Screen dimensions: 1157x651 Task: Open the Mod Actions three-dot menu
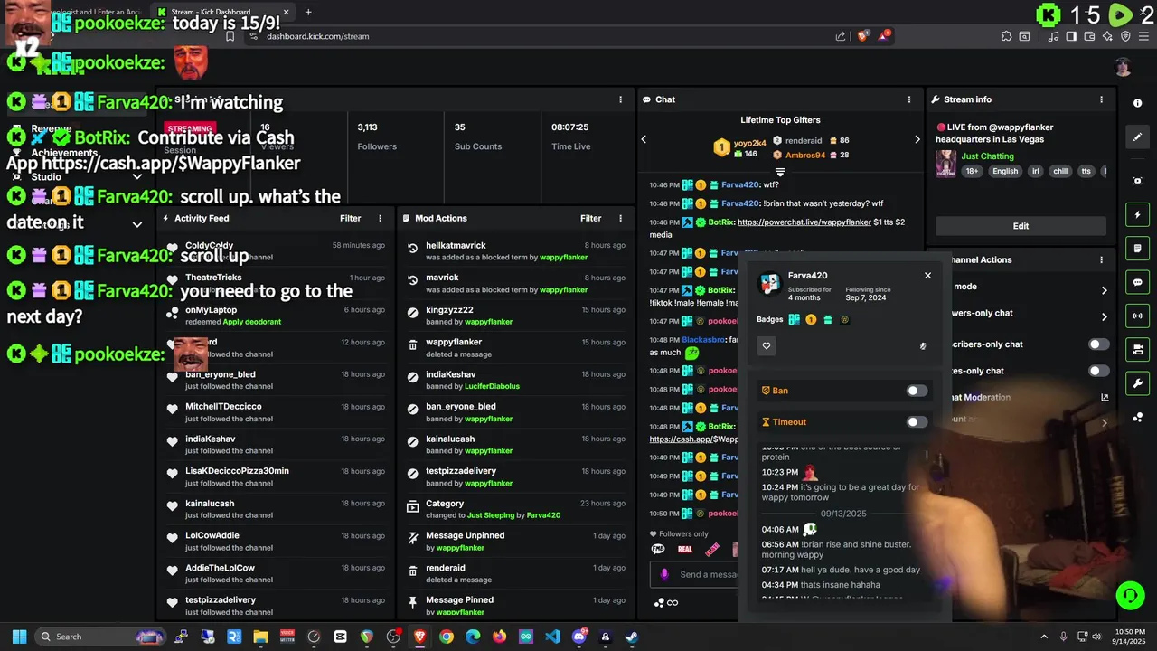point(620,218)
